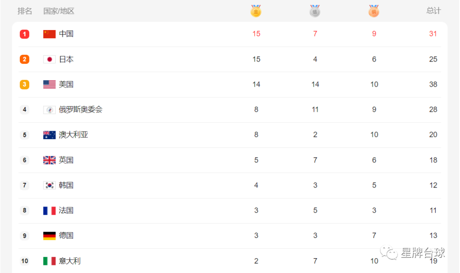Click the United States flag icon
The image size is (460, 273).
coord(49,84)
